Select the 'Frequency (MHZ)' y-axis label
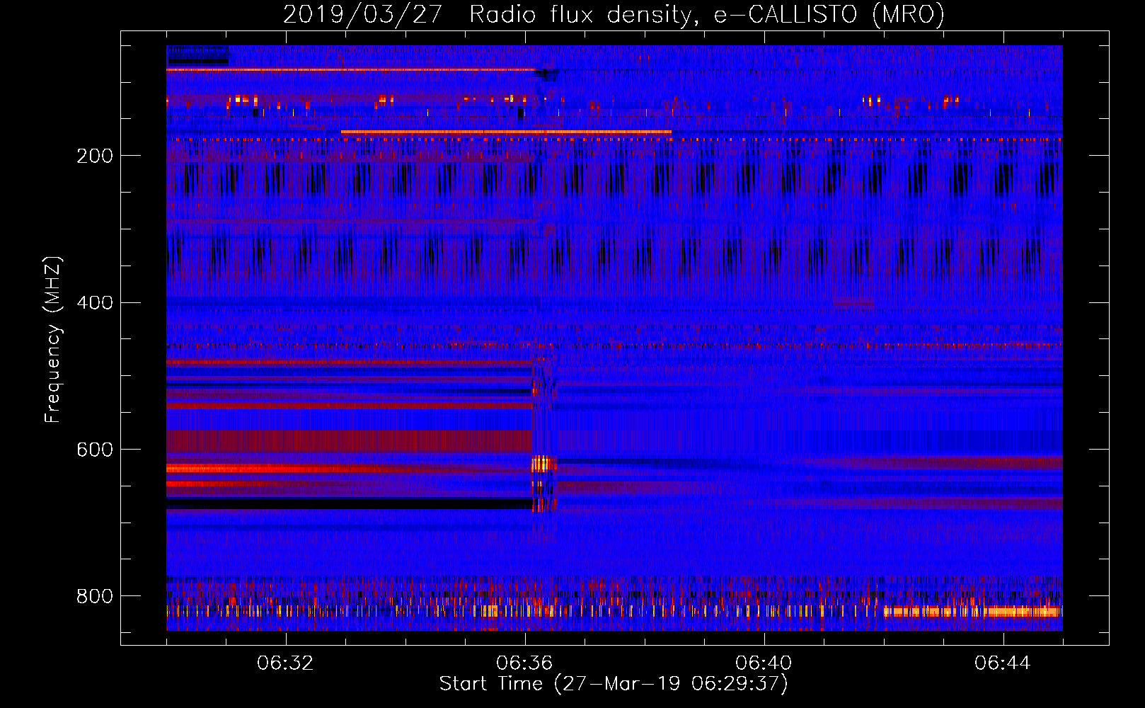The image size is (1145, 708). point(54,340)
